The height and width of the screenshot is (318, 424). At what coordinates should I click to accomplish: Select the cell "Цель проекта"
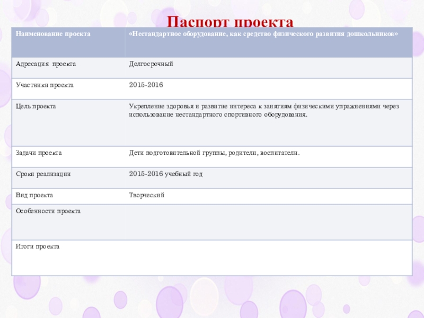coord(68,123)
